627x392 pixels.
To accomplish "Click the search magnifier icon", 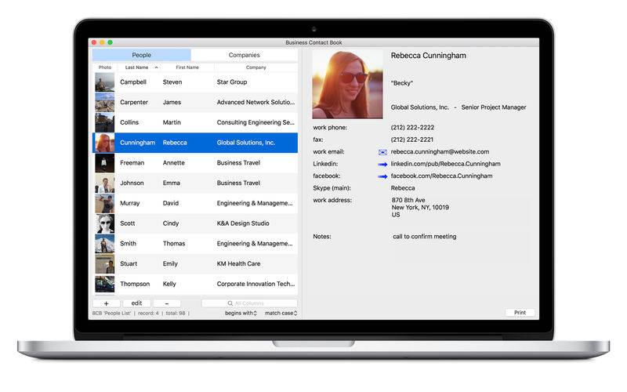I will 230,303.
